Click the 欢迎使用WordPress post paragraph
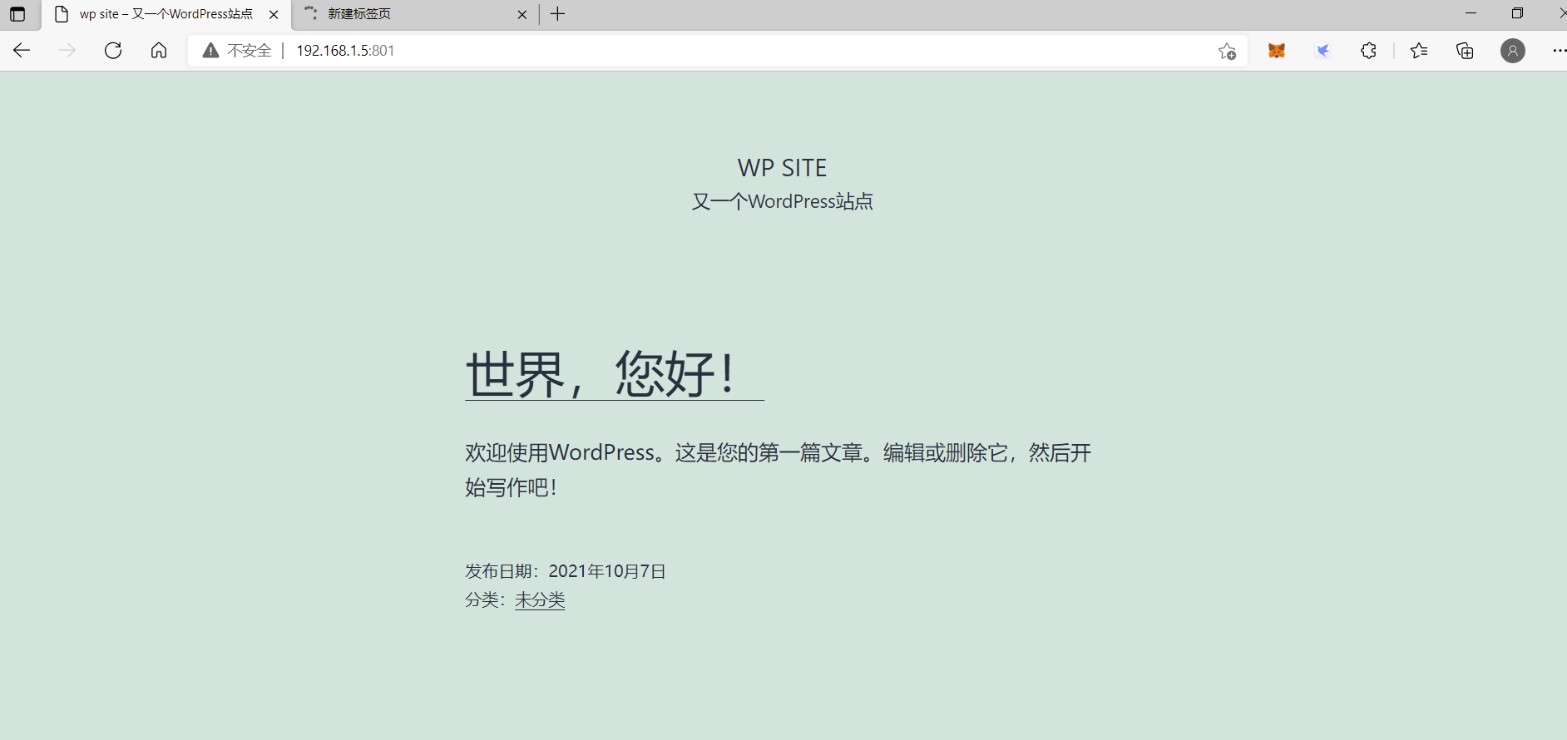Viewport: 1567px width, 740px height. click(778, 470)
